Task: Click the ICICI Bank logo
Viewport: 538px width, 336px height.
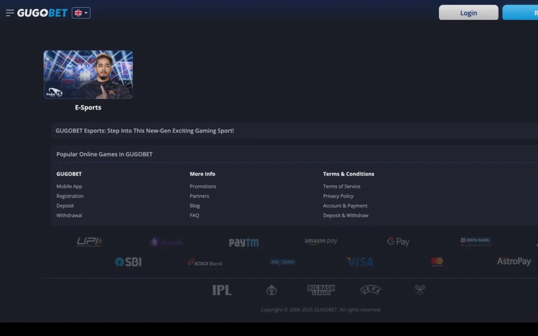Action: [205, 263]
